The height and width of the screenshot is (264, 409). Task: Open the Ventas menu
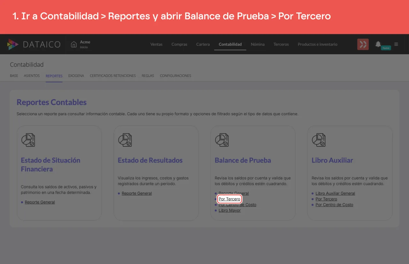coord(156,44)
